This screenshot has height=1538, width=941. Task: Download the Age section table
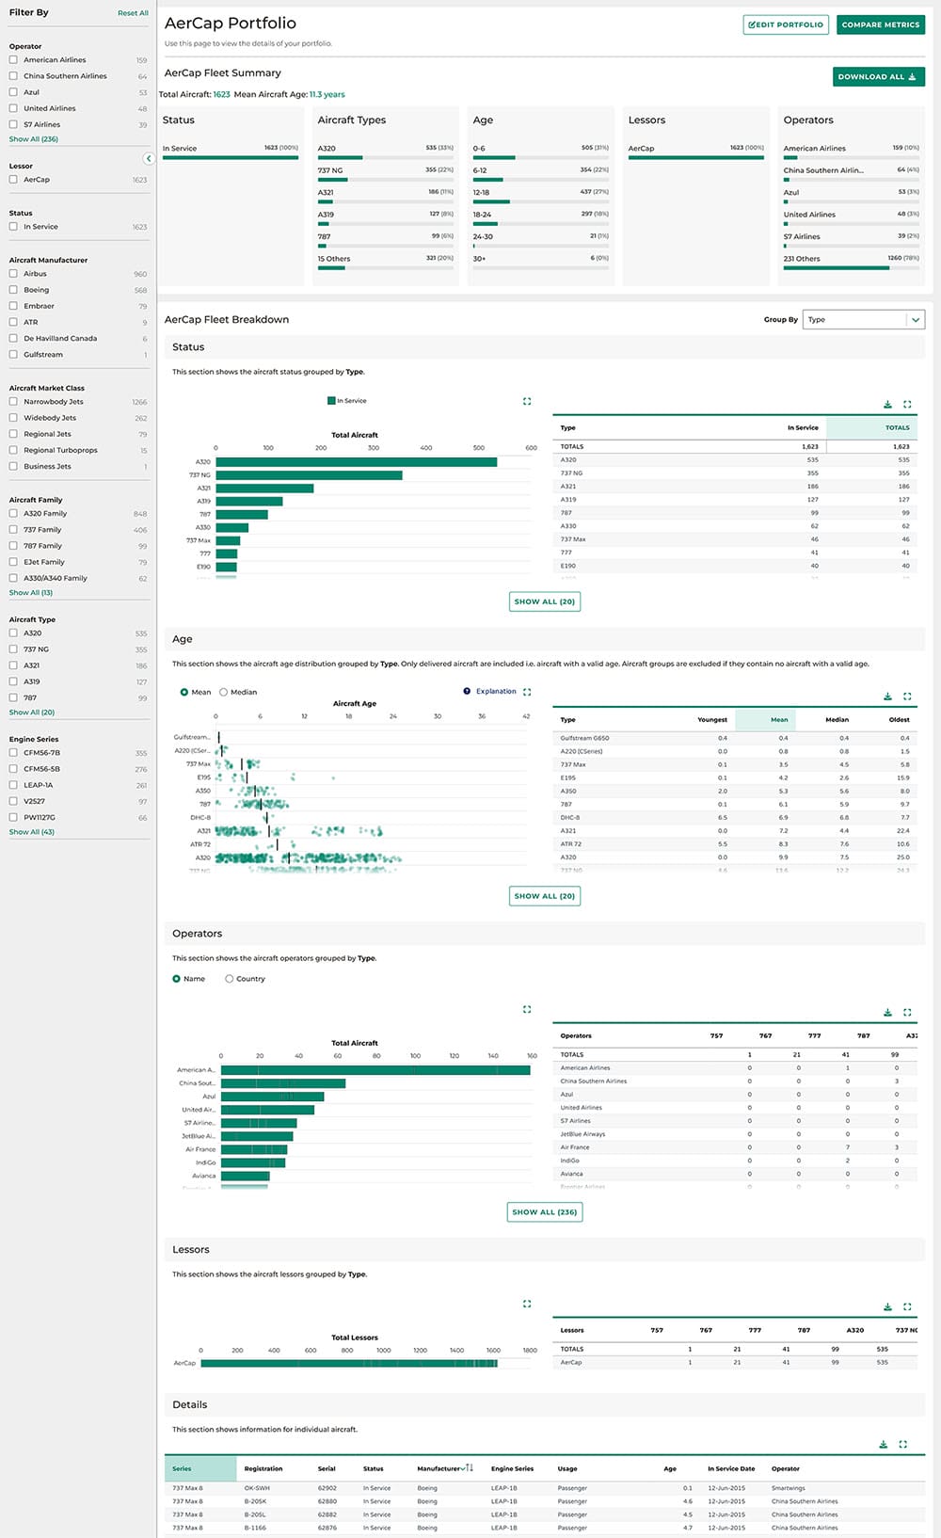(887, 697)
